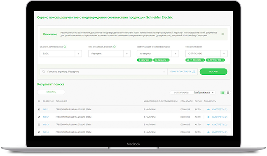Uncheck the checkbox for reference 14811
Image resolution: width=267 pixels, height=156 pixels.
[x=39, y=109]
